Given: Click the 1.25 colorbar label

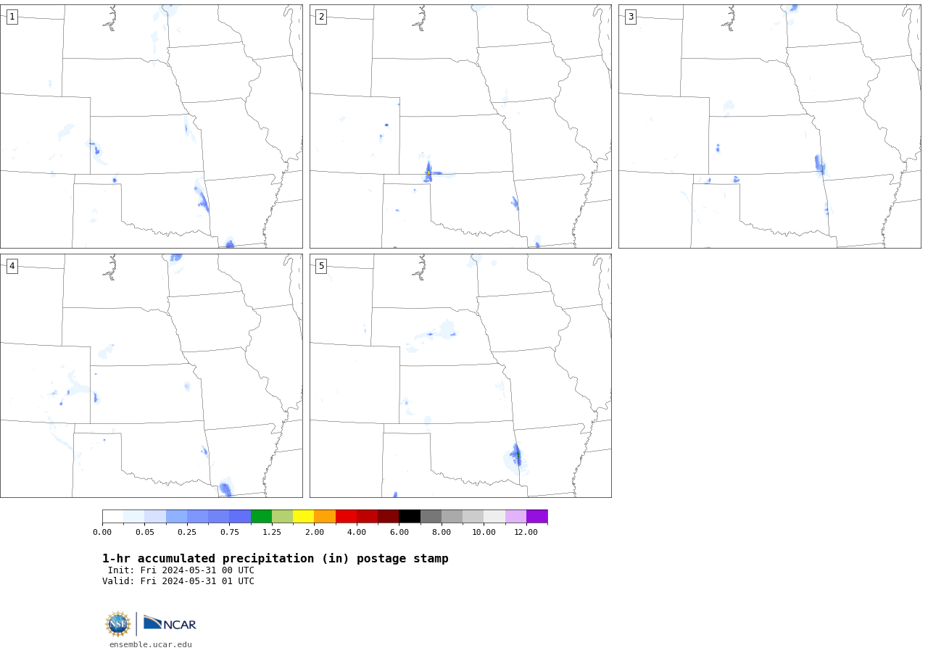Looking at the screenshot, I should 272,533.
